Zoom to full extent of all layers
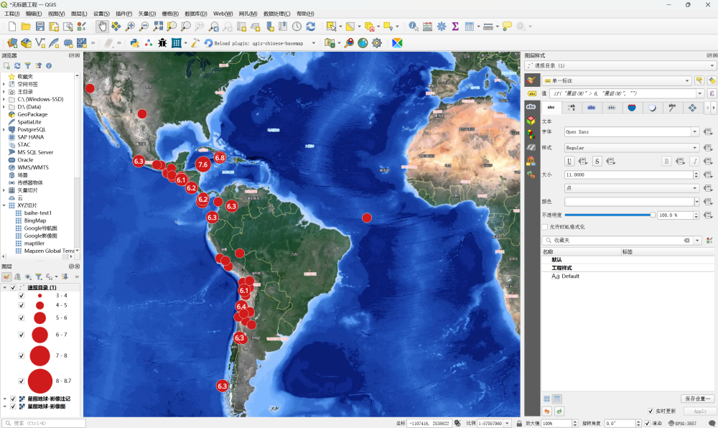 pos(158,27)
